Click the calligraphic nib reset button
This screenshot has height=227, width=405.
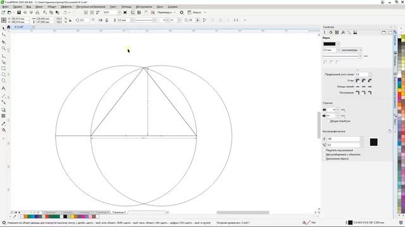(390, 131)
